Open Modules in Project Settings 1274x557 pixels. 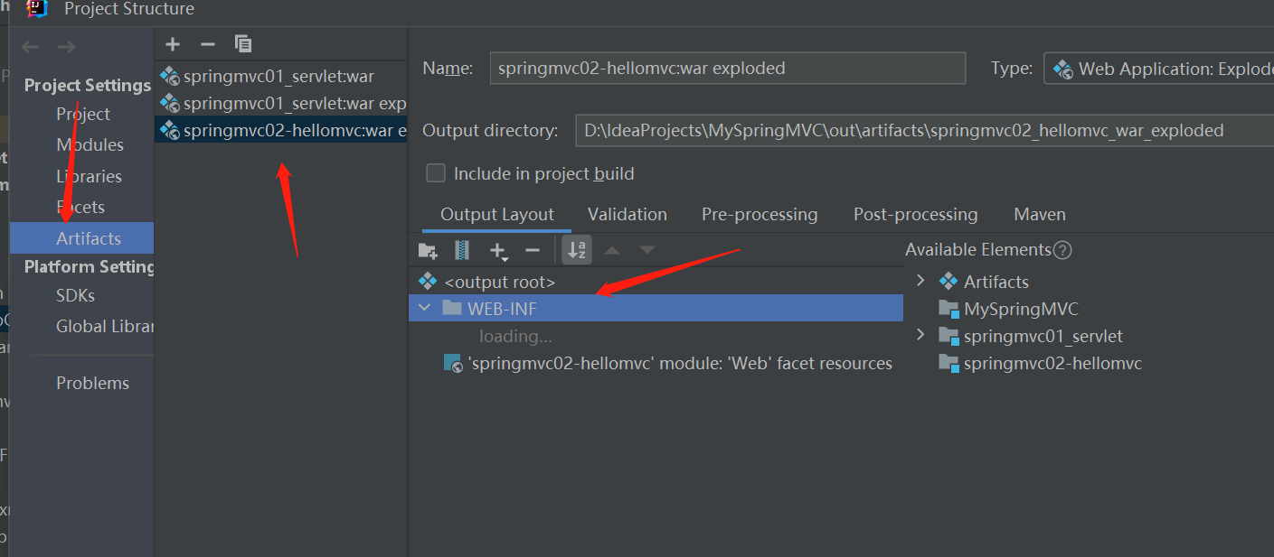(x=90, y=144)
